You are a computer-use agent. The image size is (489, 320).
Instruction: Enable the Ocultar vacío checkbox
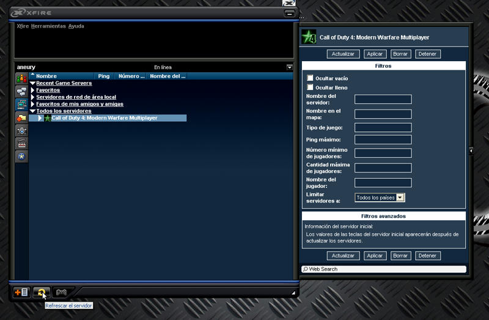pyautogui.click(x=310, y=78)
